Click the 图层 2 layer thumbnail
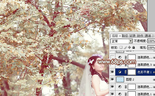 point(120,79)
